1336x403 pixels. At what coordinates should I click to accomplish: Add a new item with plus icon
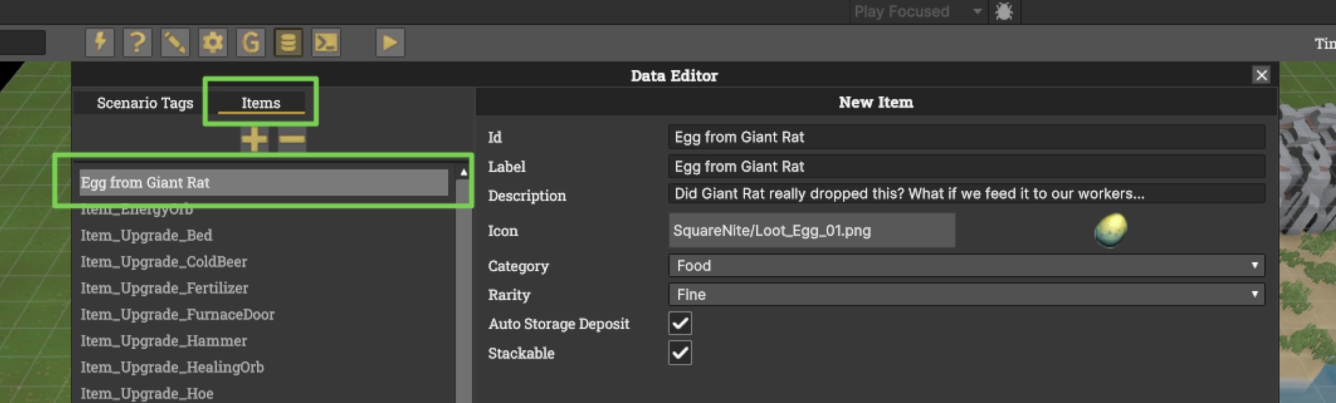click(x=254, y=139)
